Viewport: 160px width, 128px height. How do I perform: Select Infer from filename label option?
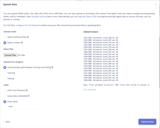pyautogui.click(x=5, y=90)
